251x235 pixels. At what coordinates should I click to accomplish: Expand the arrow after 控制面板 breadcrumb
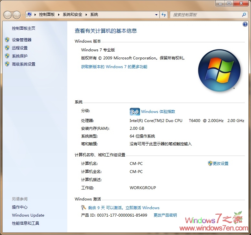(x=59, y=15)
